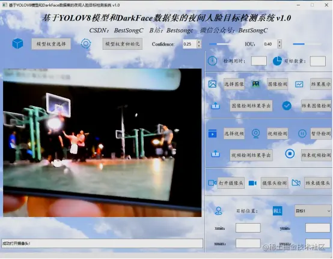Click the outlined camera open icon
The width and height of the screenshot is (333, 259).
coord(212,183)
